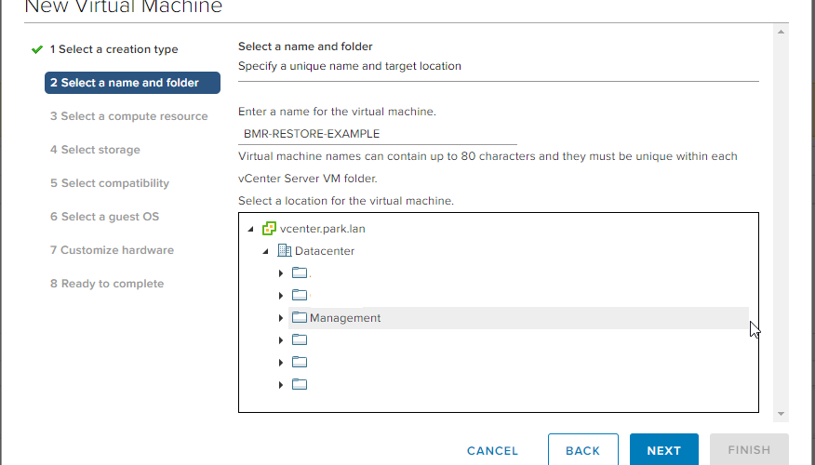Click the virtual machine name input field

pyautogui.click(x=378, y=134)
